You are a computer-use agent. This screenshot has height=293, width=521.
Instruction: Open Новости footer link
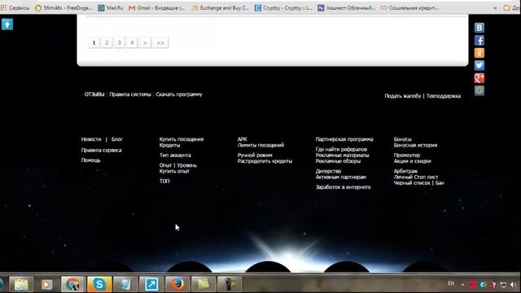[91, 139]
